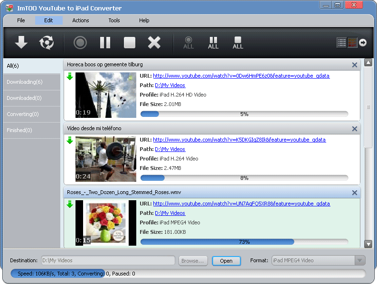This screenshot has width=377, height=284.
Task: Click the 5% progress bar of Horeca boos
Action: pos(244,114)
